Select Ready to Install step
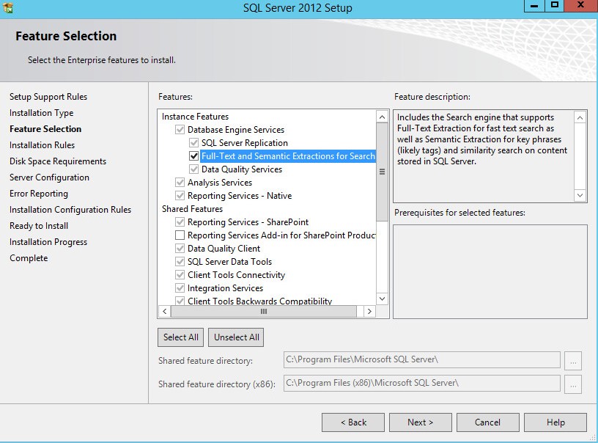Viewport: 598px width, 443px height. point(39,226)
